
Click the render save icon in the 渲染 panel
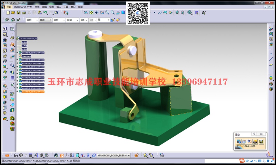pos(261,141)
